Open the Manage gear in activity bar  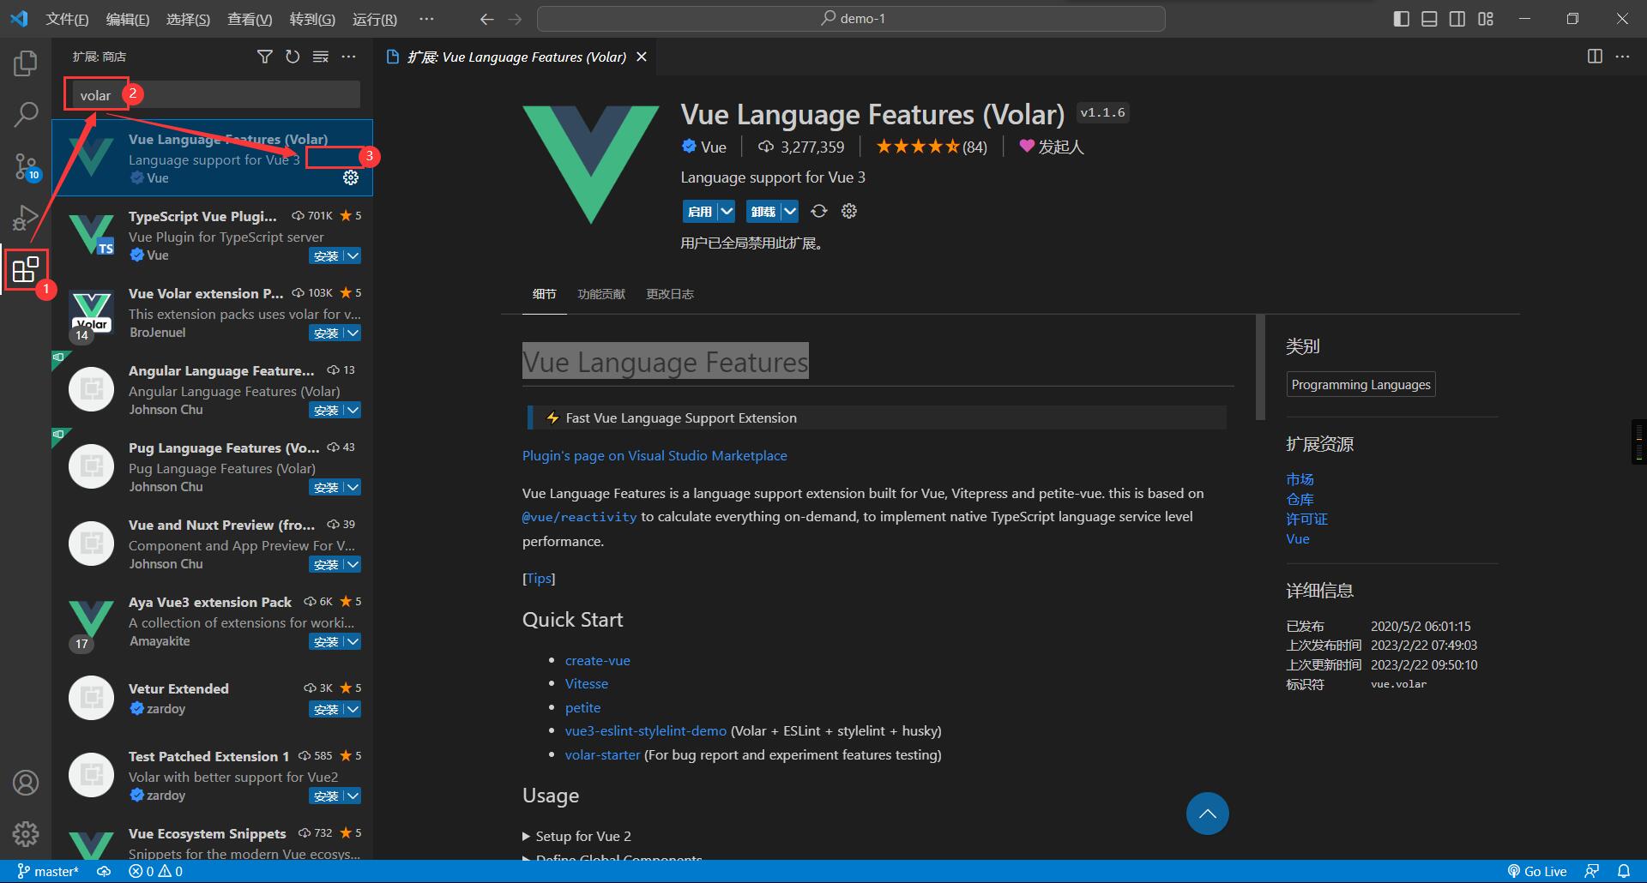[26, 833]
